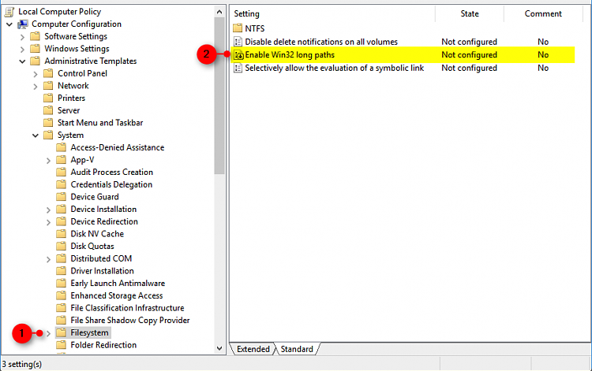Click the Computer Configuration computer icon

[23, 24]
